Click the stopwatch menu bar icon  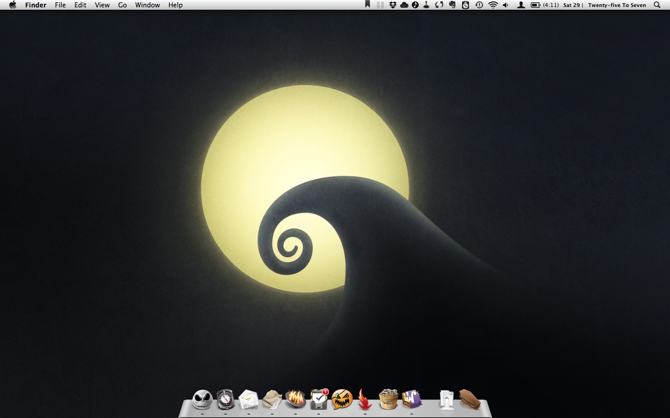pyautogui.click(x=465, y=5)
